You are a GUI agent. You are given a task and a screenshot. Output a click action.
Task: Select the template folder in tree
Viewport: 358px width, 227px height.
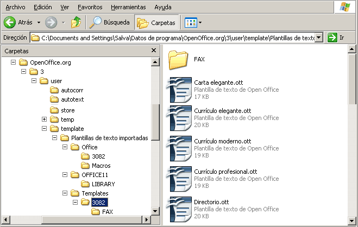[67, 129]
